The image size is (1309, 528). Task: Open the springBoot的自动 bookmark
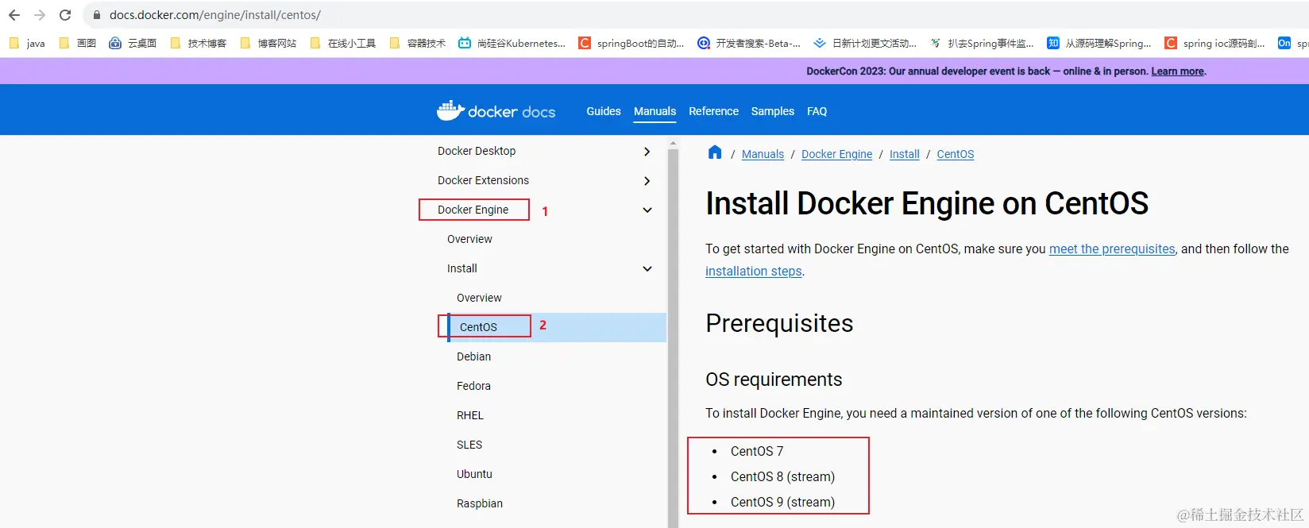click(631, 44)
